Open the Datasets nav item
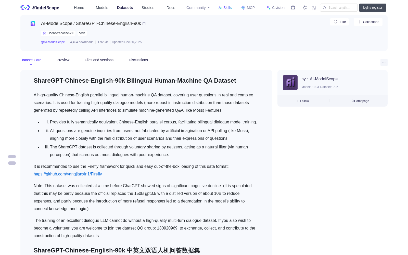The width and height of the screenshot is (408, 255). [125, 8]
